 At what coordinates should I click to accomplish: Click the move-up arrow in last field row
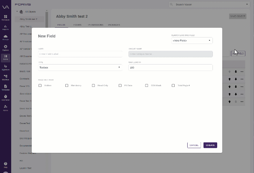pyautogui.click(x=229, y=102)
